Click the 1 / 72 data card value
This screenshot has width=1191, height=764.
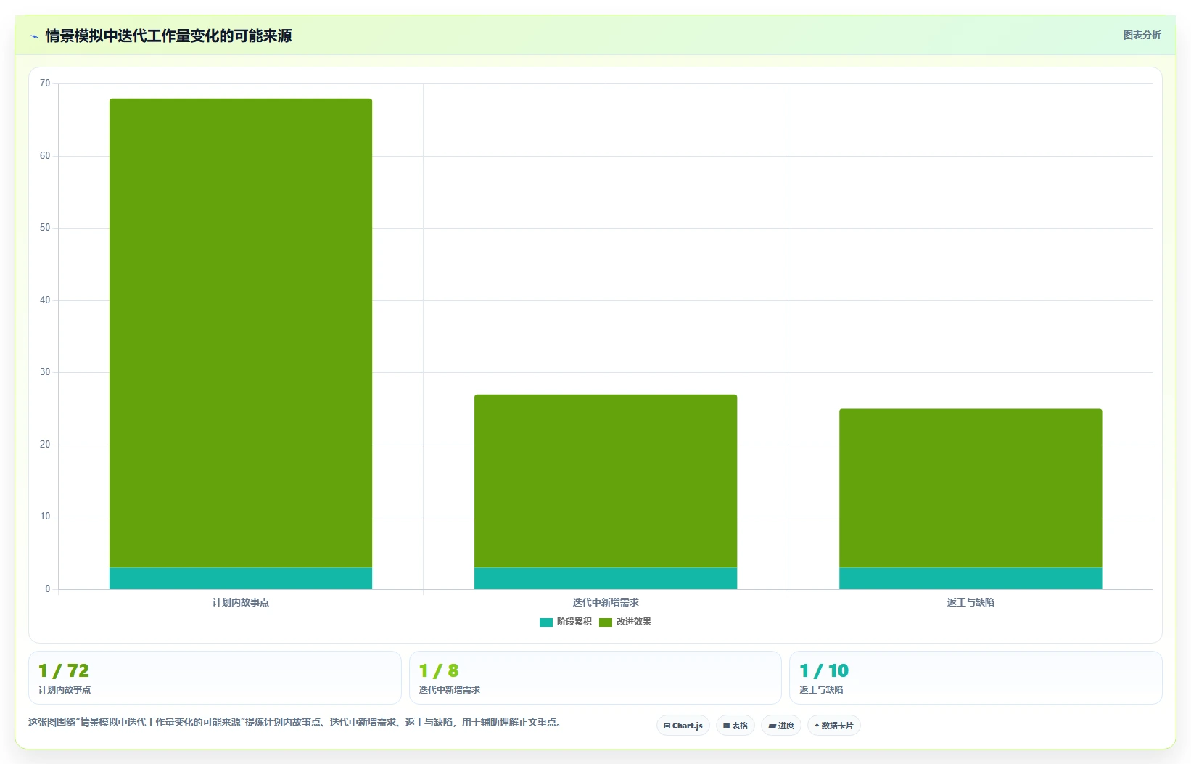coord(64,670)
